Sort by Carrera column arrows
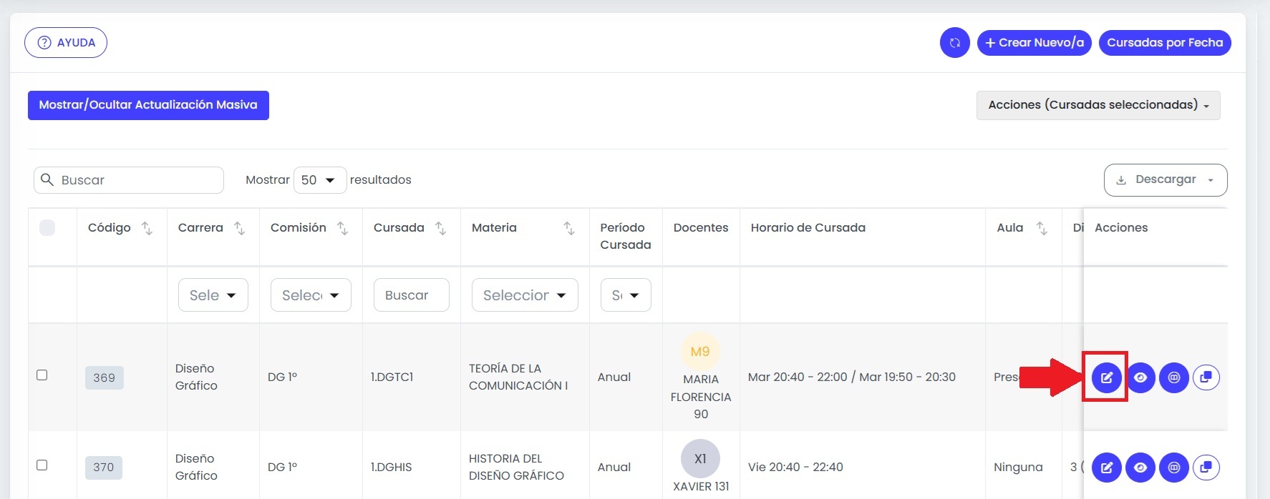This screenshot has height=499, width=1270. [239, 228]
